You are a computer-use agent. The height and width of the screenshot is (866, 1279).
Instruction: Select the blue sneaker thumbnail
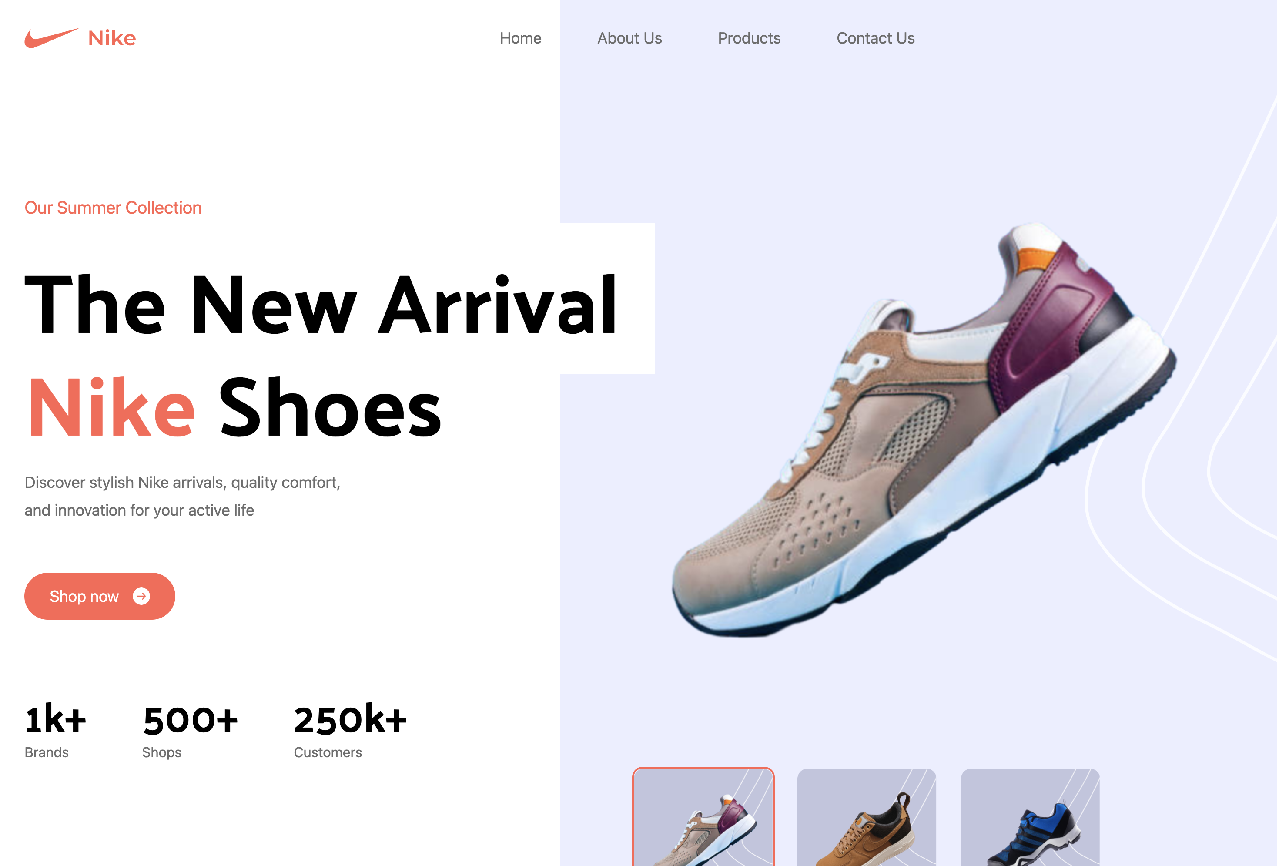click(1030, 817)
